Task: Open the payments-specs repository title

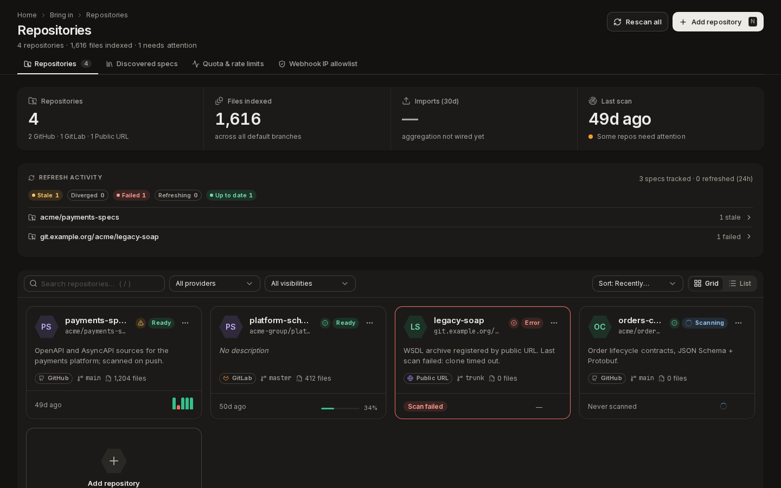Action: click(x=96, y=320)
